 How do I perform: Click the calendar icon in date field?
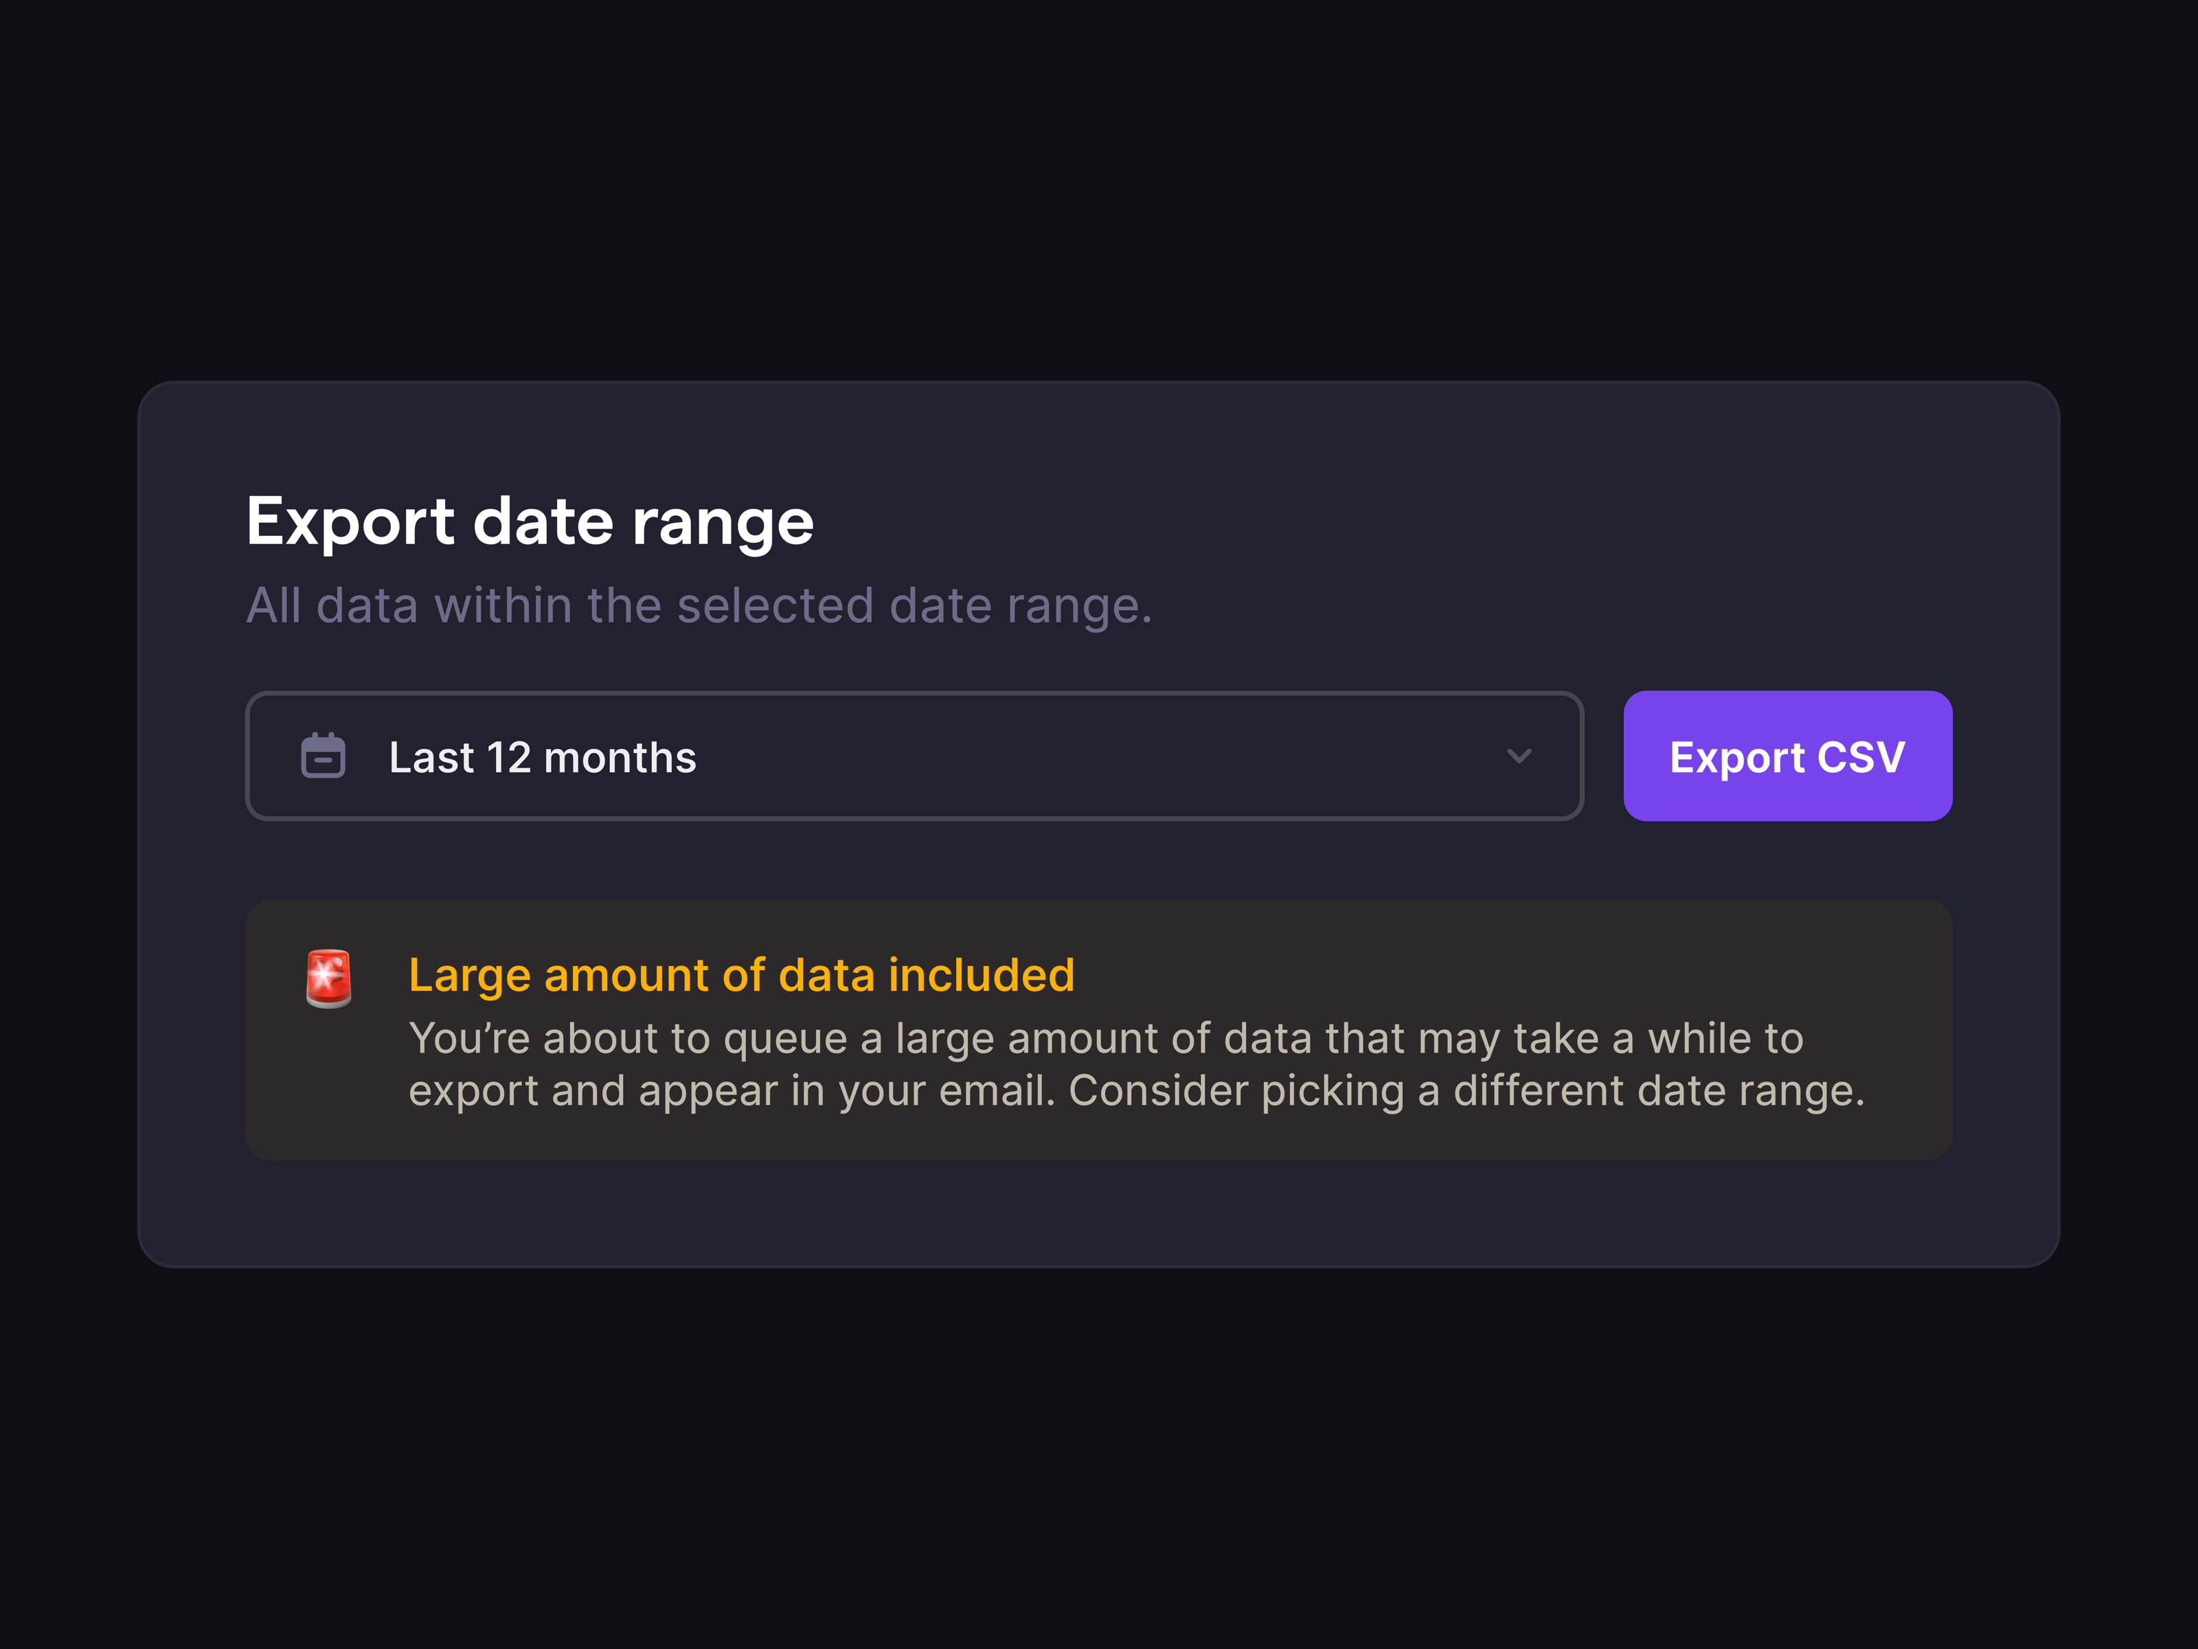(x=323, y=755)
